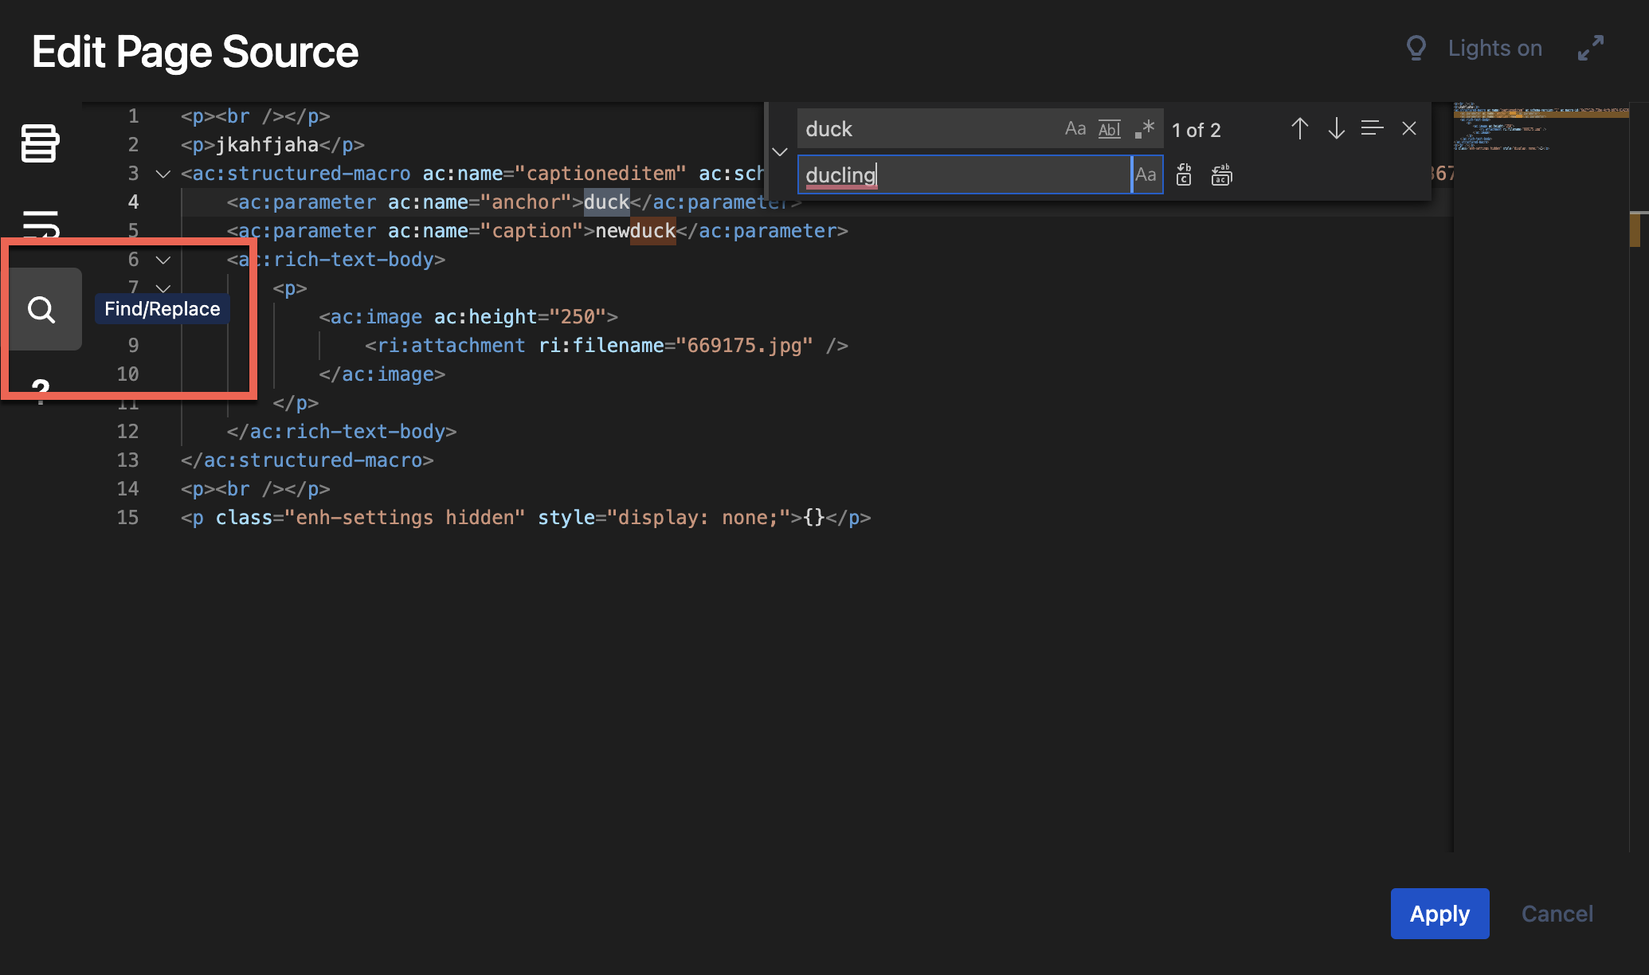Click line number 15 in gutter
Screen dimensions: 1649x975
127,518
